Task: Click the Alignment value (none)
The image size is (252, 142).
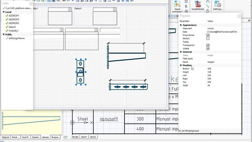Action: coord(211,28)
